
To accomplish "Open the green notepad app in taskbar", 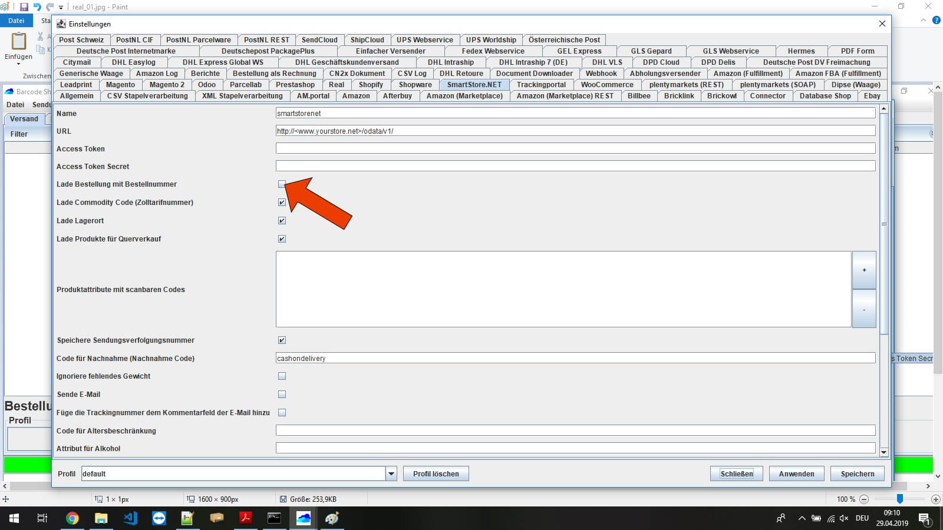I will tap(187, 518).
